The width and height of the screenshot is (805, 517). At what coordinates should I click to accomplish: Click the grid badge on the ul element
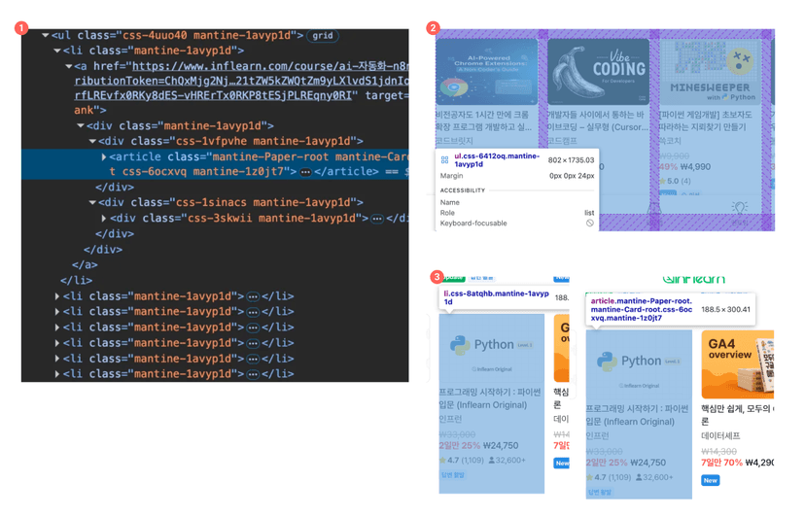(322, 36)
